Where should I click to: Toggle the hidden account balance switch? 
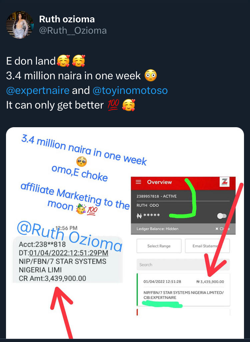click(221, 216)
